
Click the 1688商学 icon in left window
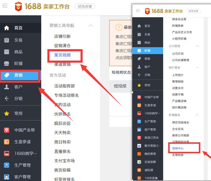pyautogui.click(x=6, y=153)
